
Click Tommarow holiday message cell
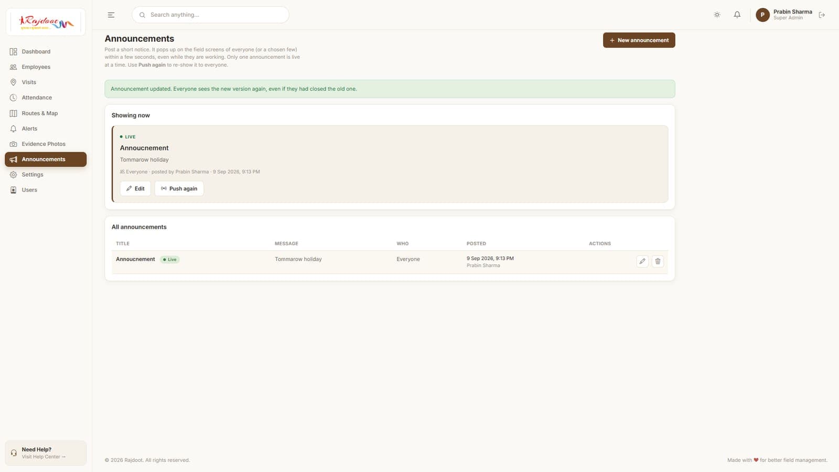(x=298, y=259)
